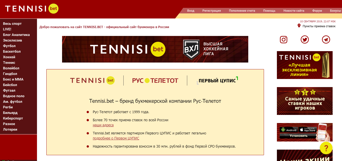Image resolution: width=342 pixels, height=161 pixels.
Task: Choose Волейбол in the sports list
Action: click(11, 68)
